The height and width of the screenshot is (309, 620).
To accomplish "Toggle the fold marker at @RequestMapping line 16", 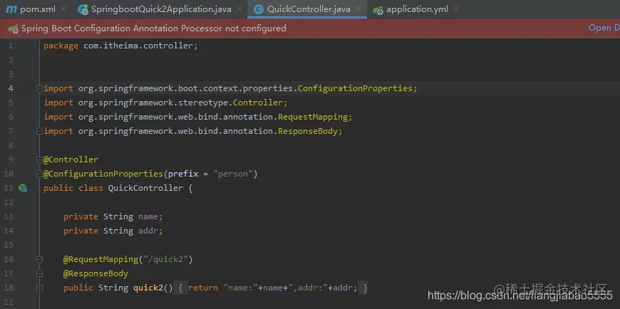I will [x=39, y=259].
